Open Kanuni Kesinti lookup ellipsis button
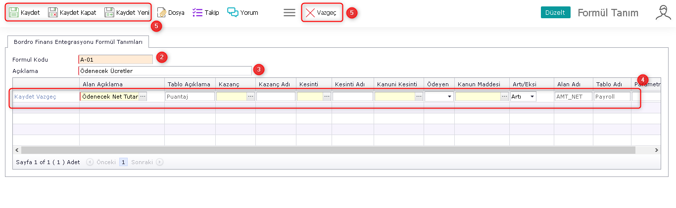676x208 pixels. pos(419,97)
